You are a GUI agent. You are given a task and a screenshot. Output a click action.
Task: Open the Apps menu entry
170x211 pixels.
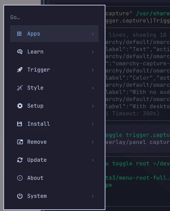click(54, 34)
